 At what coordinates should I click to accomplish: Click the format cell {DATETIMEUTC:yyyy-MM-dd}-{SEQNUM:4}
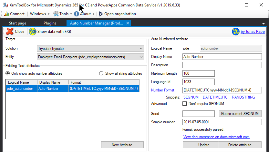(104, 89)
